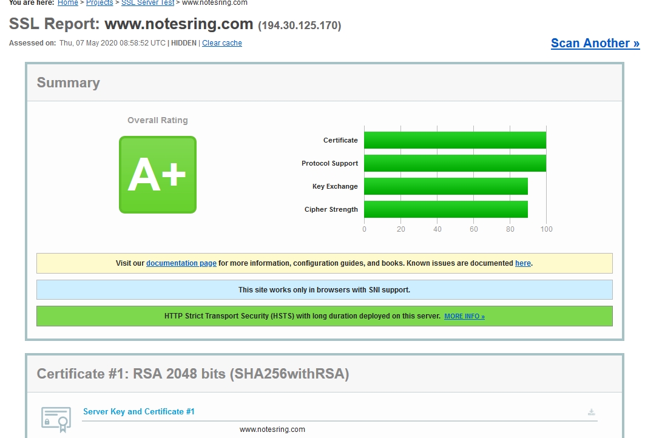Follow the known issues 'here' link
645x438 pixels.
click(x=523, y=263)
